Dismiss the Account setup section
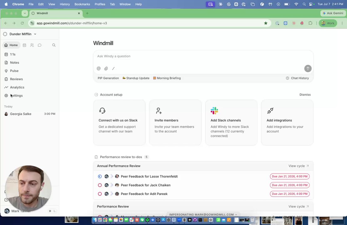The width and height of the screenshot is (347, 225). pos(305,94)
